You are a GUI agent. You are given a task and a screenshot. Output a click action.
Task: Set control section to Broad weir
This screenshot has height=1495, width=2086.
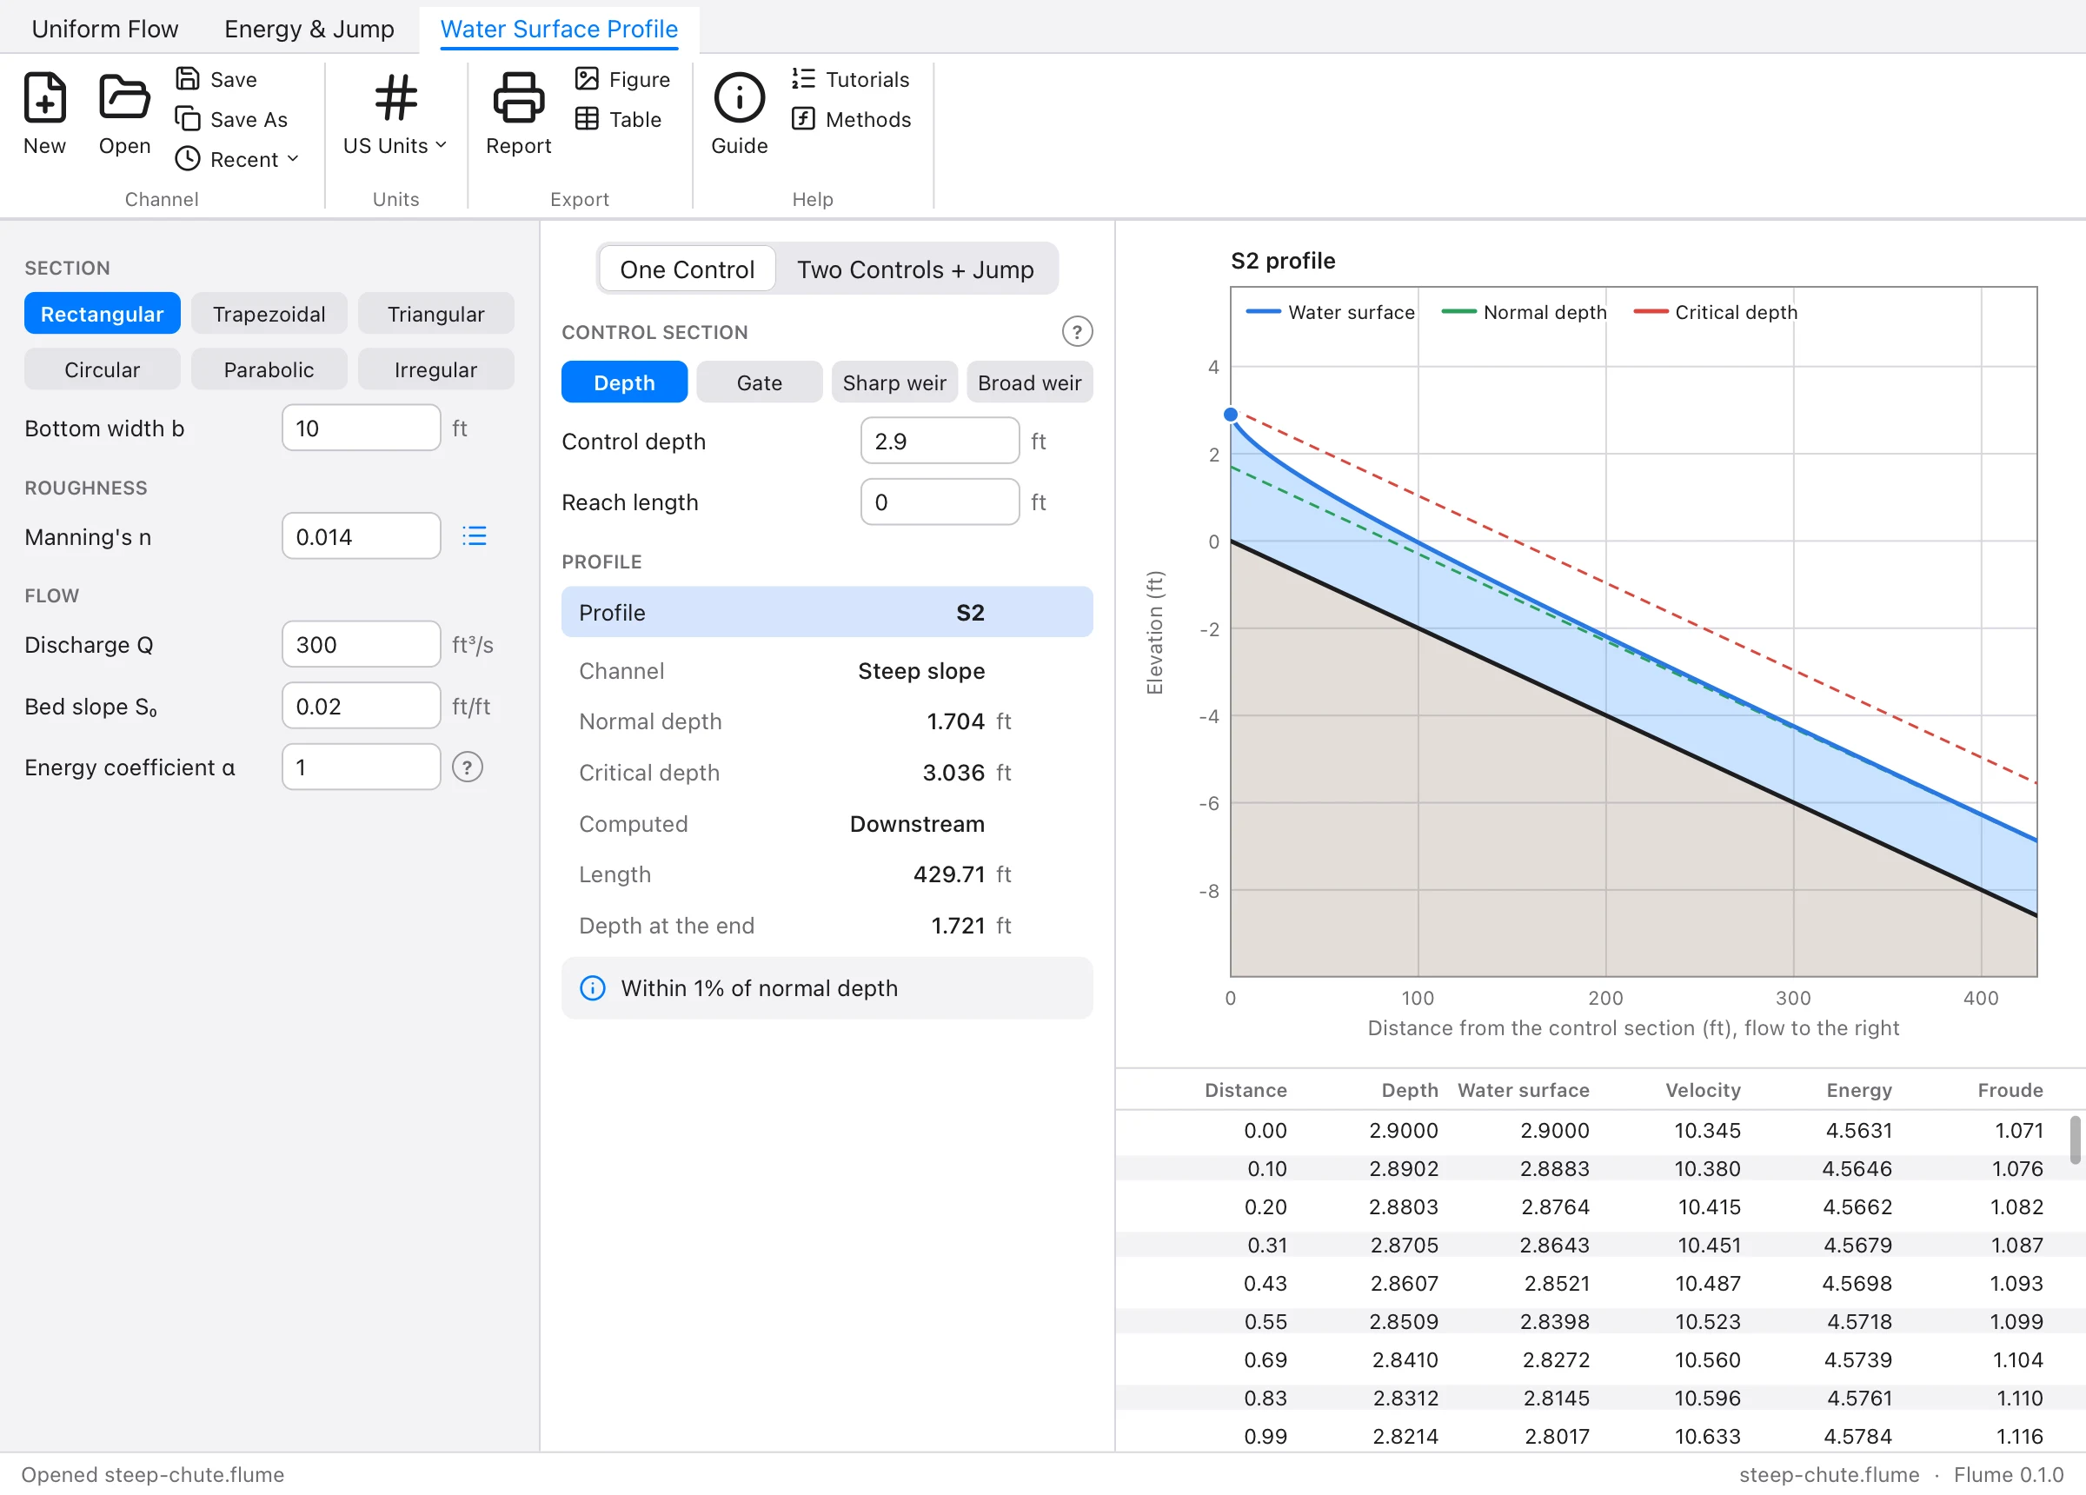tap(1029, 382)
